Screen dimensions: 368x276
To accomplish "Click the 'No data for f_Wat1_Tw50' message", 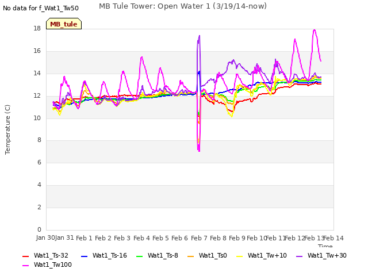I will tap(41, 8).
